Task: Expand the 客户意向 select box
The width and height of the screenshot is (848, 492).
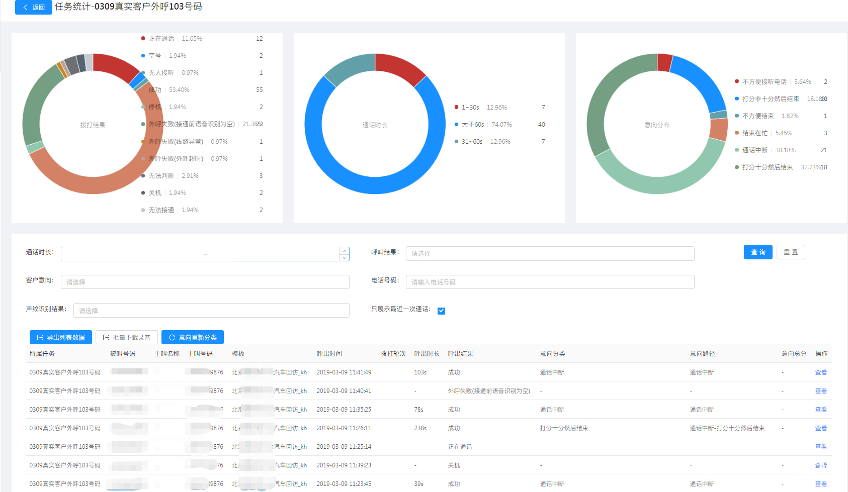Action: (205, 282)
